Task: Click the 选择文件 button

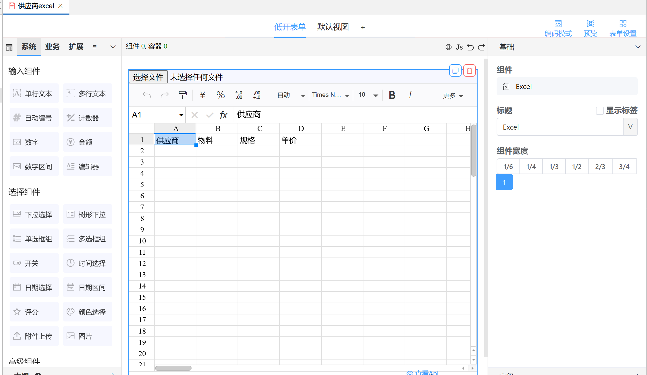Action: click(148, 77)
